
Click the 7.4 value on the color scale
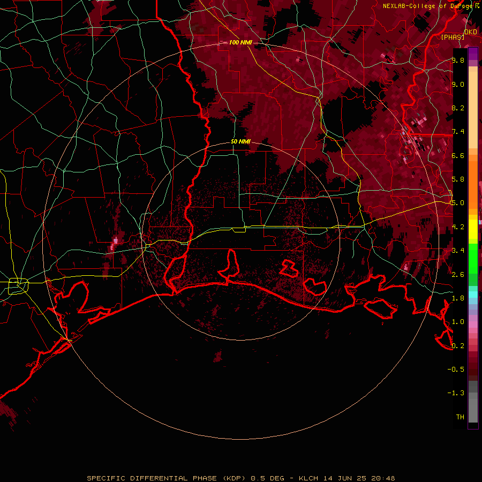458,132
